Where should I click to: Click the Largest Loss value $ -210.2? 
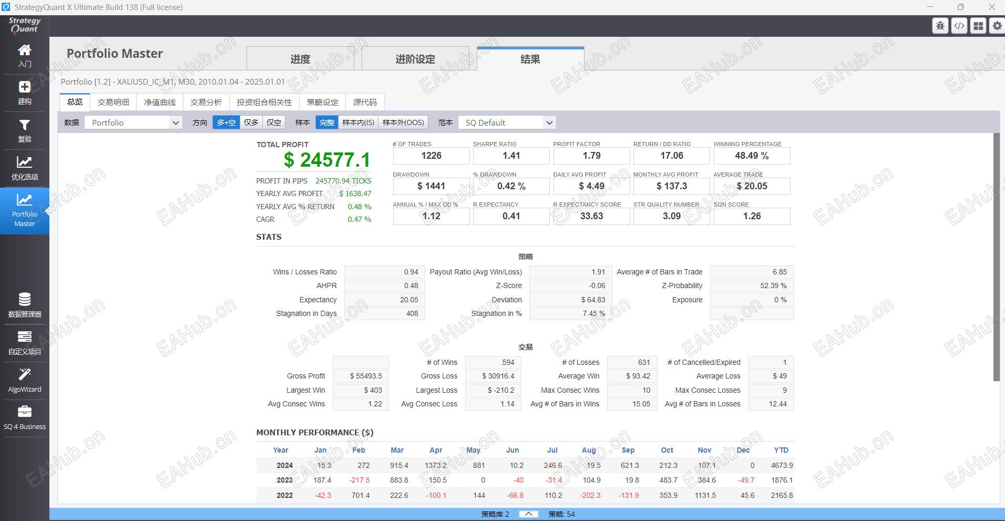(493, 390)
